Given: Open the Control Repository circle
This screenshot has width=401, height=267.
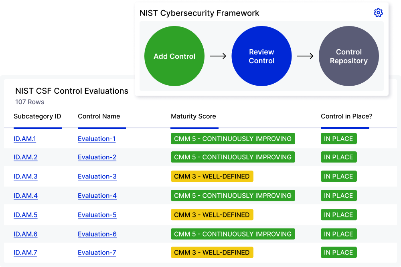Looking at the screenshot, I should (348, 56).
